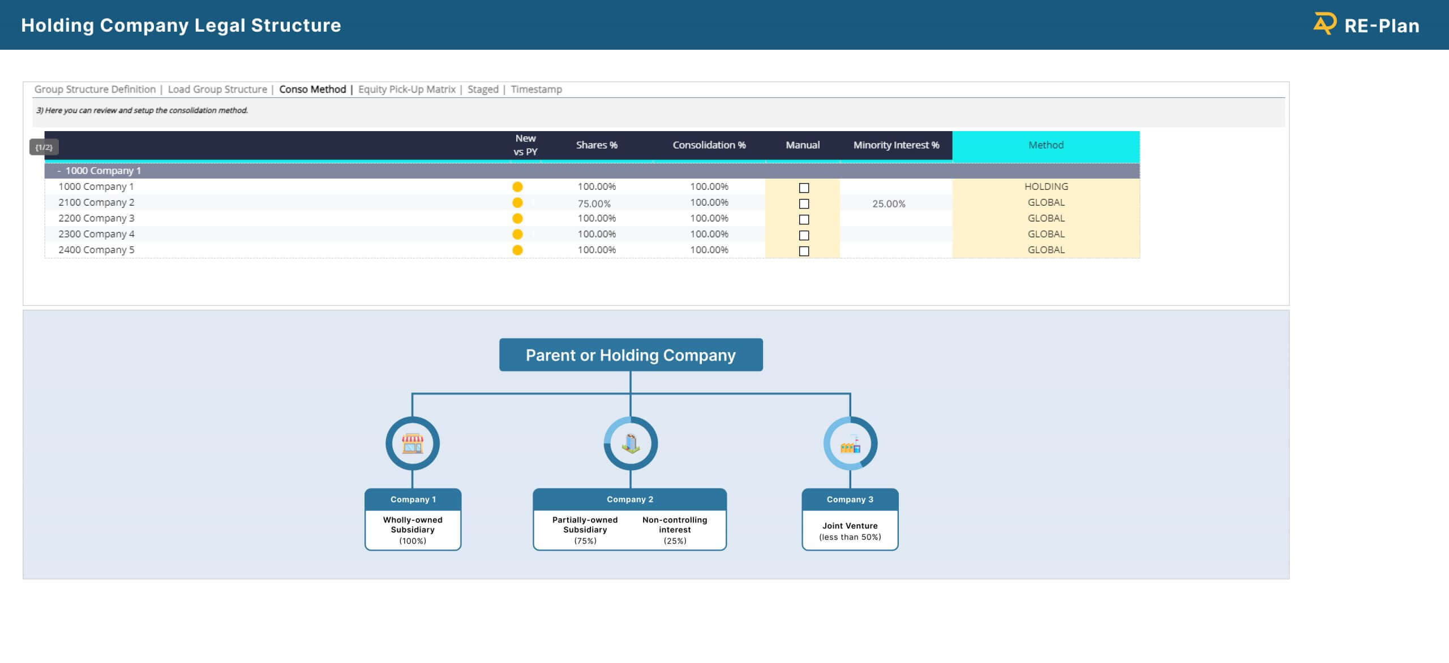1449x663 pixels.
Task: Click the factory icon above Company 3
Action: tap(850, 445)
